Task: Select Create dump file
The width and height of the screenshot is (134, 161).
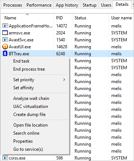Action: [x=29, y=115]
